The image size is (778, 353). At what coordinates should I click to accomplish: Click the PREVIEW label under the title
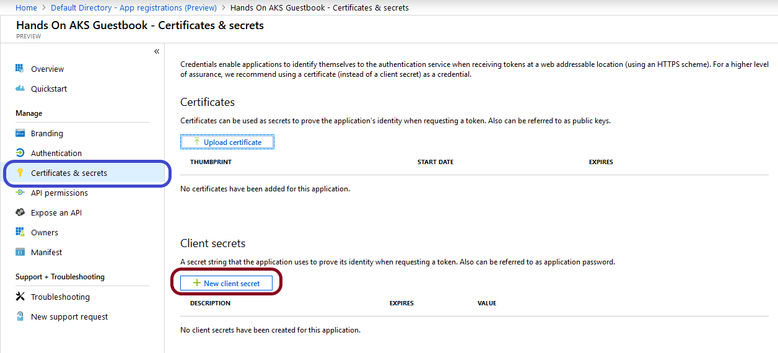(x=28, y=37)
